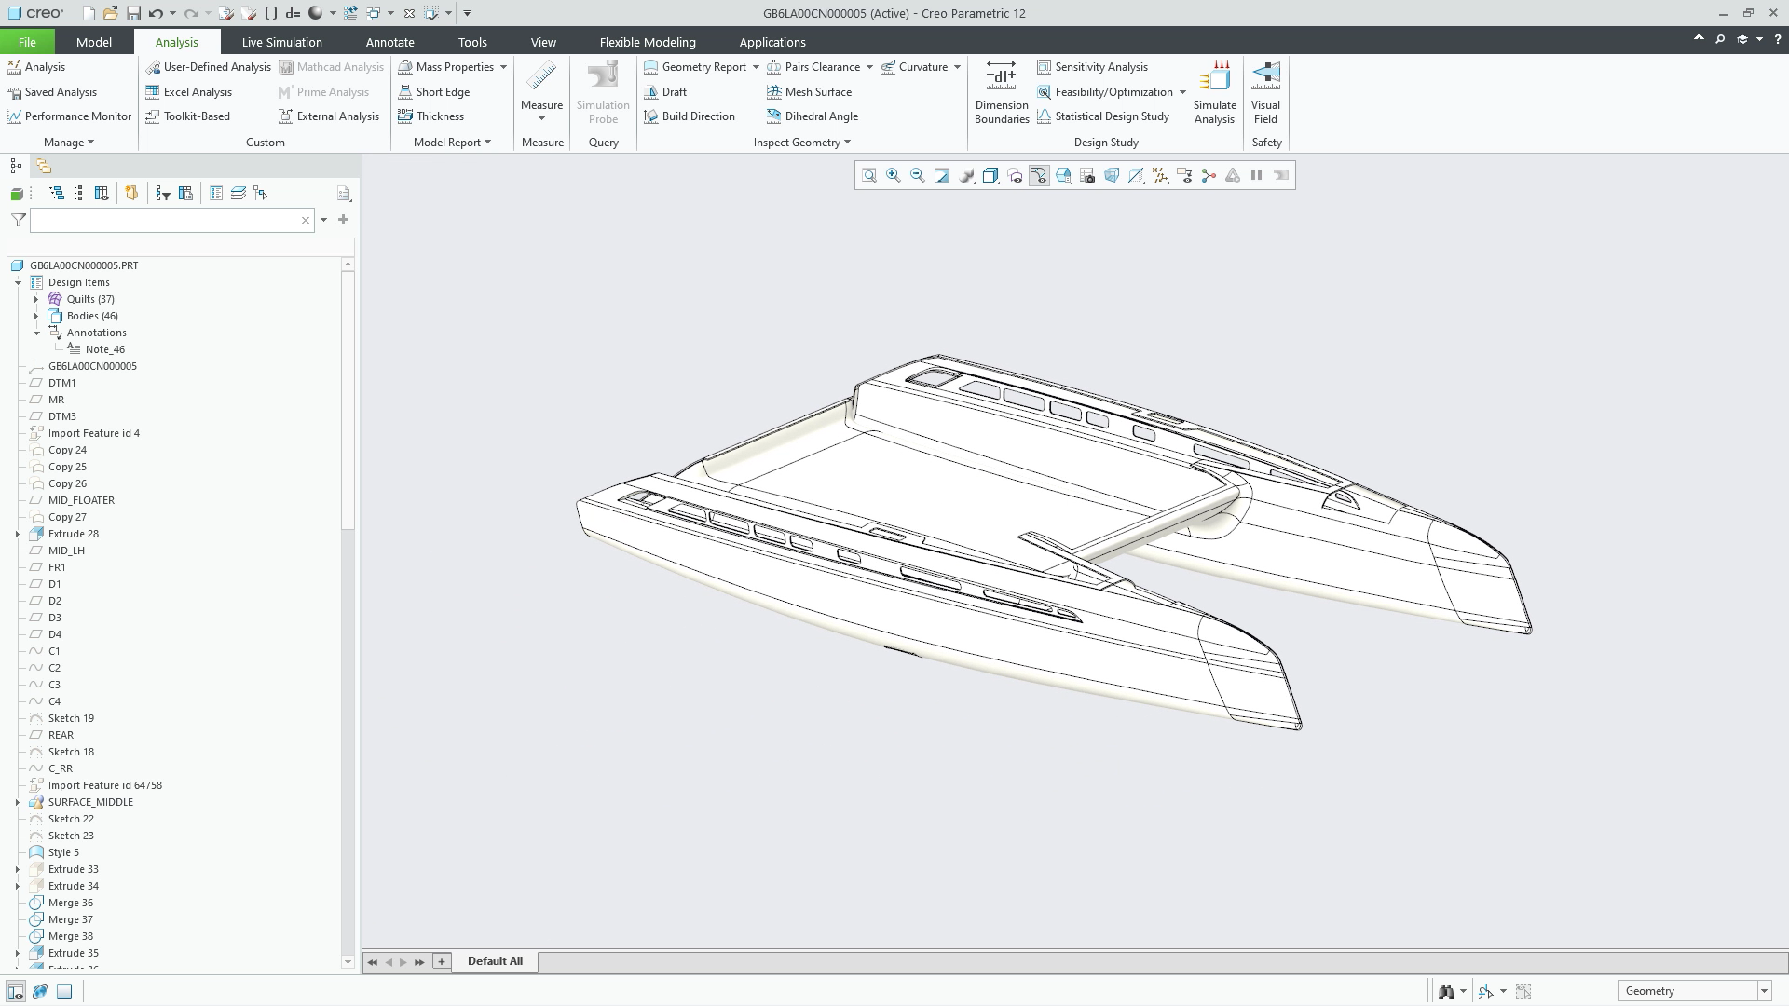The height and width of the screenshot is (1006, 1789).
Task: Collapse the Annotations node
Action: (36, 333)
